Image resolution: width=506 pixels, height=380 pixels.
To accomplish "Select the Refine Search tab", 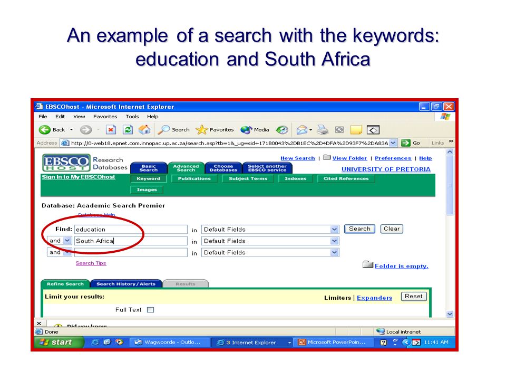I will click(x=65, y=284).
